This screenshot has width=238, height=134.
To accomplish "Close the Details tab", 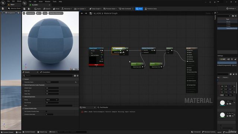I will [x=37, y=72].
